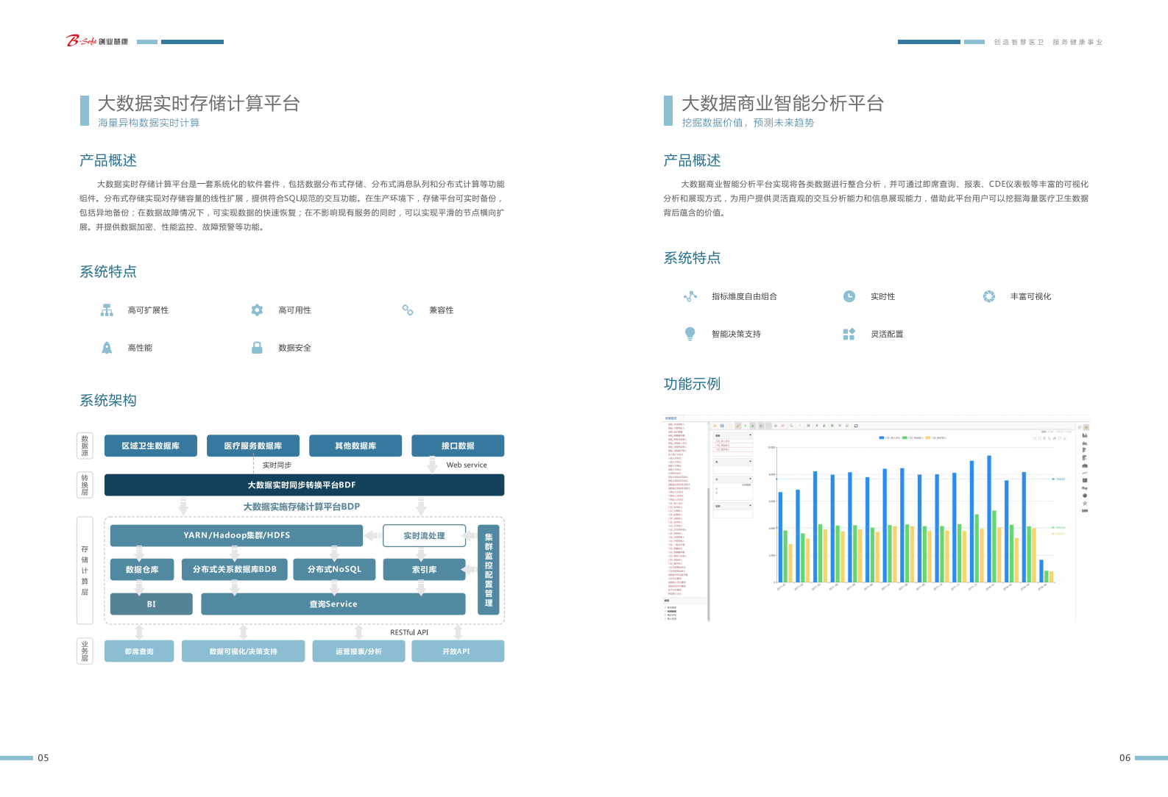This screenshot has width=1168, height=797.
Task: Click the BI block in the architecture diagram
Action: (x=151, y=604)
